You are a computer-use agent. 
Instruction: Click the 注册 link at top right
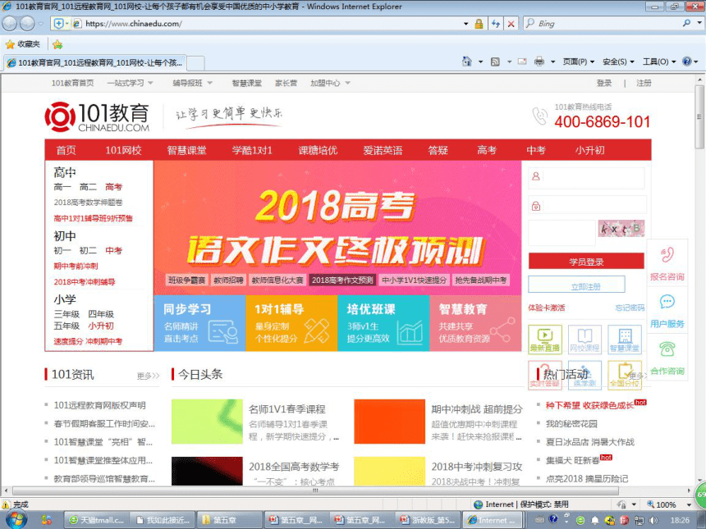pyautogui.click(x=644, y=83)
